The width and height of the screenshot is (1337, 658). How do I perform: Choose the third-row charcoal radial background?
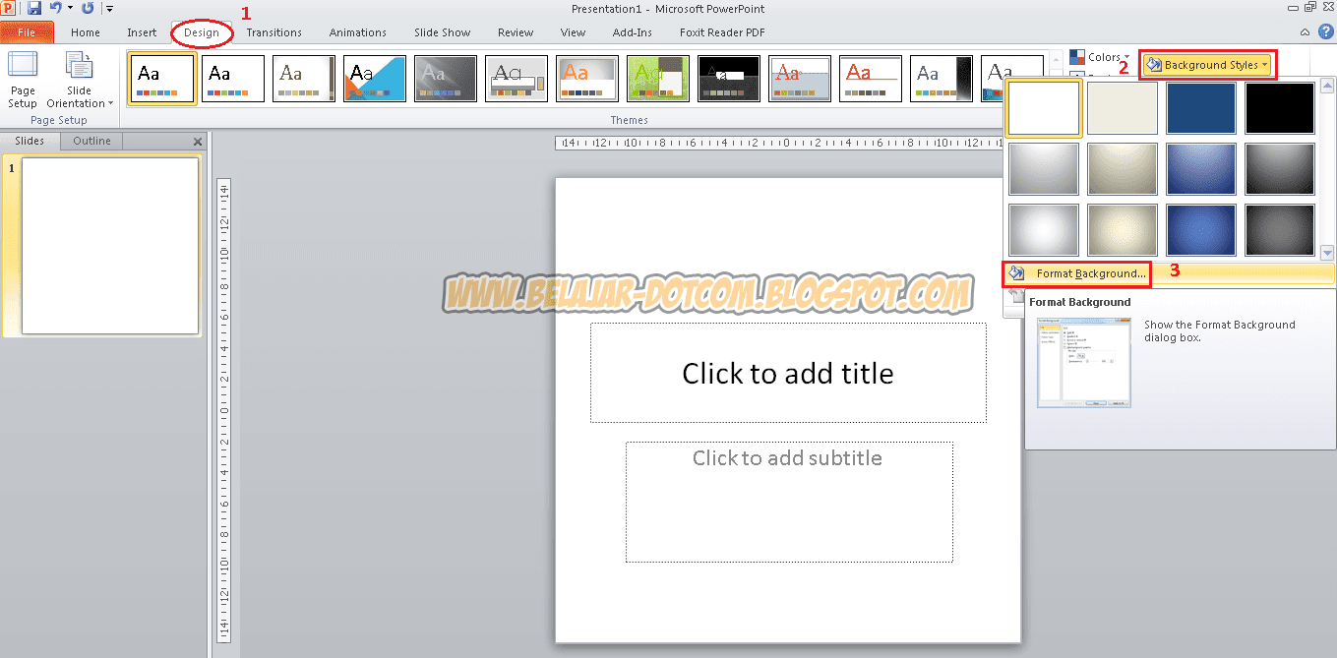[x=1280, y=230]
